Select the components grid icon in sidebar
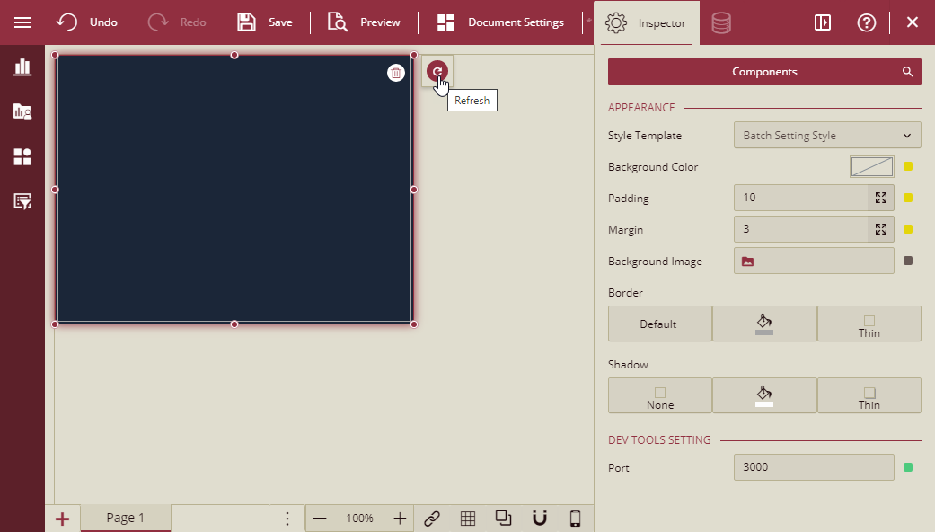The height and width of the screenshot is (532, 935). coord(22,156)
